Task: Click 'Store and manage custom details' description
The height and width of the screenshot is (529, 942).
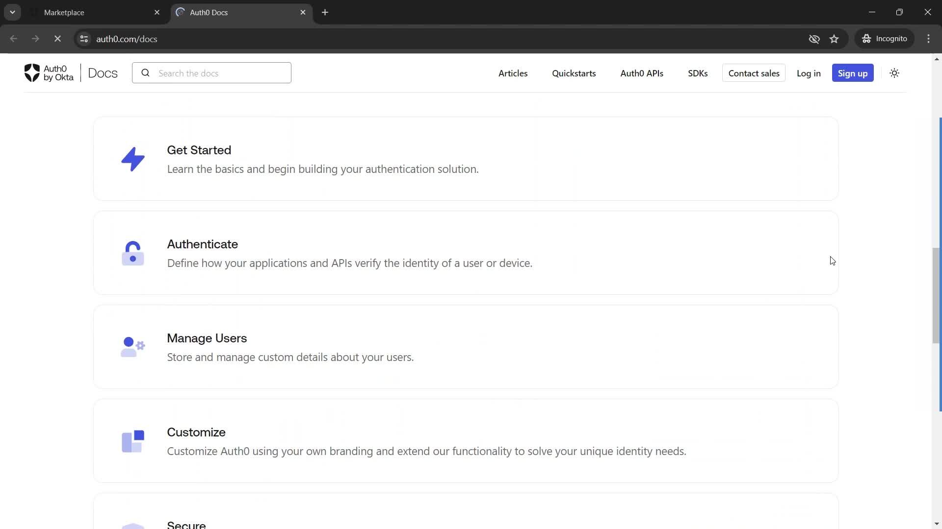Action: coord(290,357)
